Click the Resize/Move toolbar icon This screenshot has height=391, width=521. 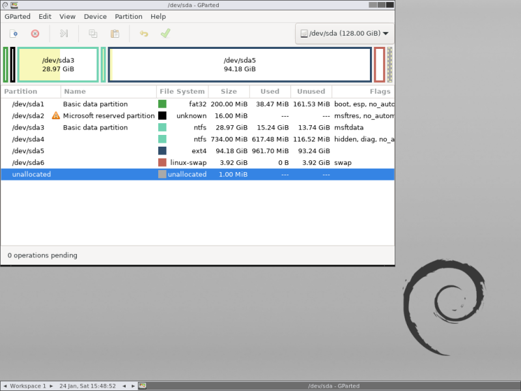click(64, 34)
